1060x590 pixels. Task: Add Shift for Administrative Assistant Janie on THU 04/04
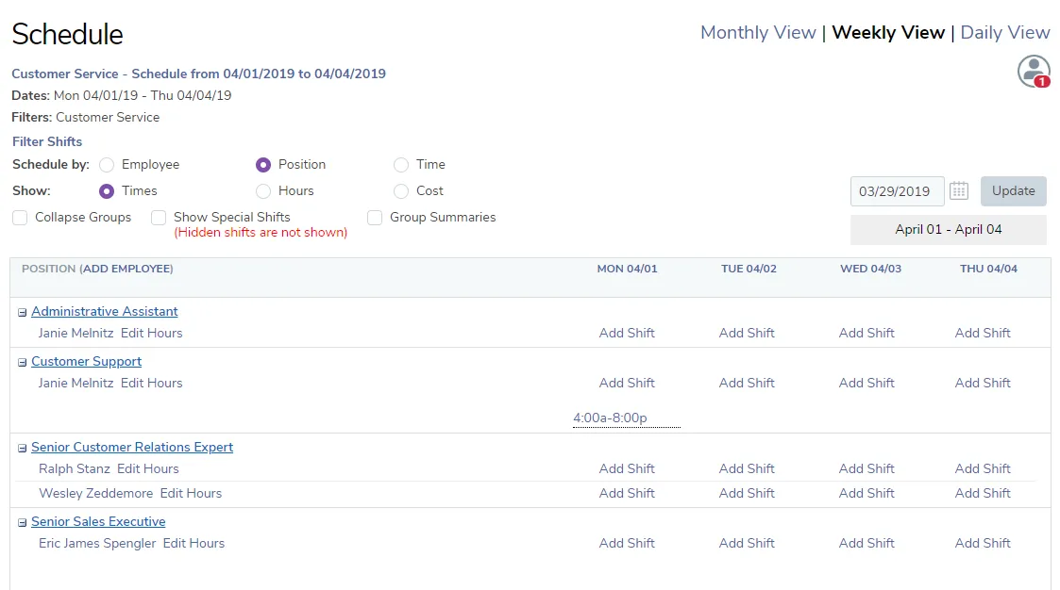983,333
